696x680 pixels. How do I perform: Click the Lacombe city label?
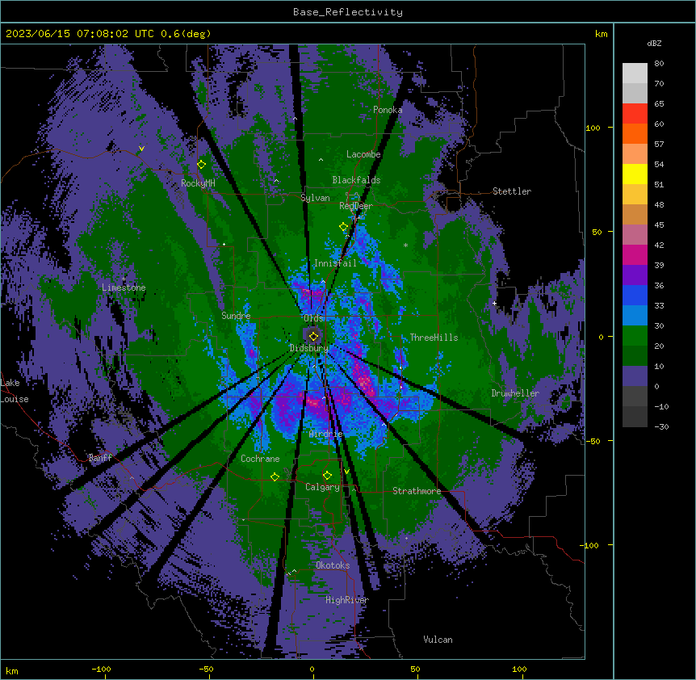363,154
